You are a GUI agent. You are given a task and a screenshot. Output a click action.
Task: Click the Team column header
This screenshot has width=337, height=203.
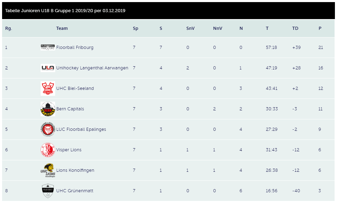click(x=62, y=28)
